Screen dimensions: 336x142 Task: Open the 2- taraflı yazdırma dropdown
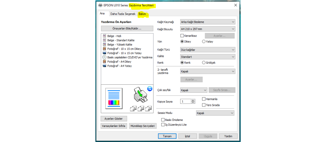point(207,71)
